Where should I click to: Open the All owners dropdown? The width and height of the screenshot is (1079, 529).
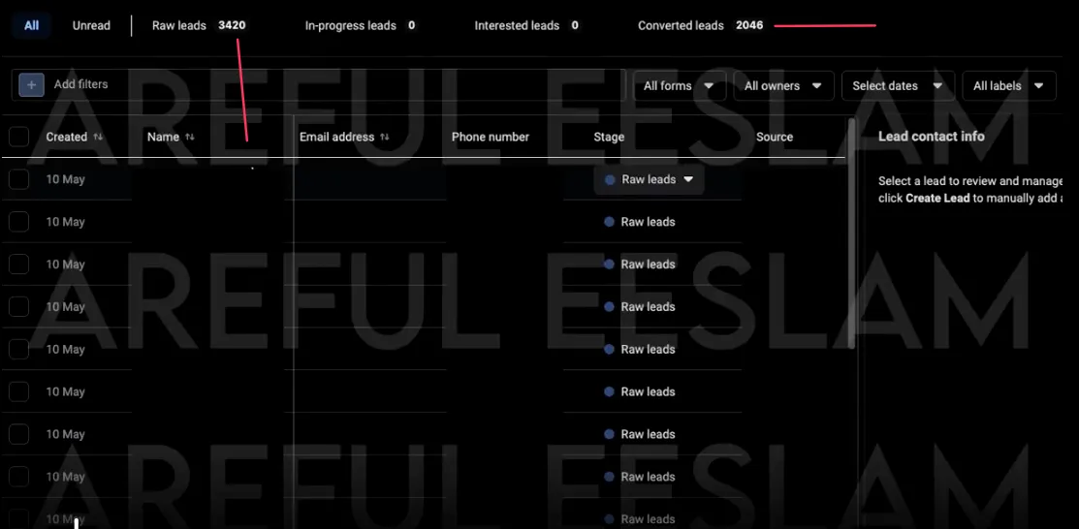[783, 86]
